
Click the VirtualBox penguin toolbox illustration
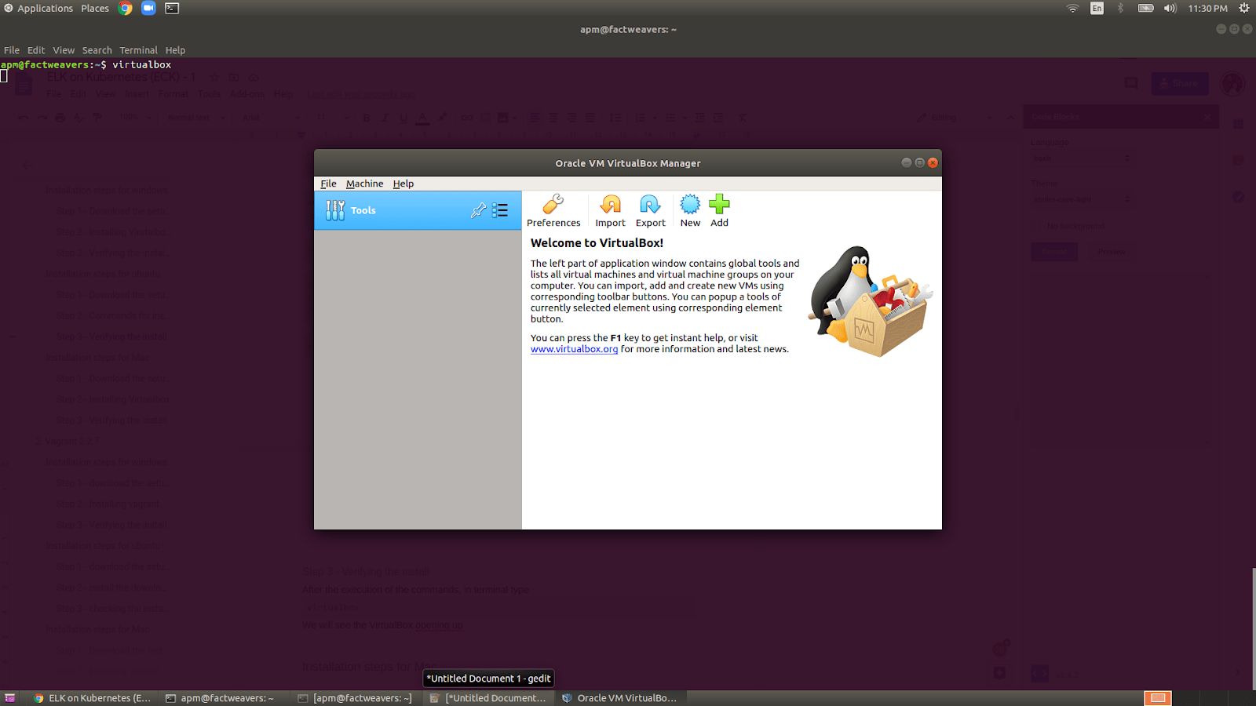click(870, 301)
